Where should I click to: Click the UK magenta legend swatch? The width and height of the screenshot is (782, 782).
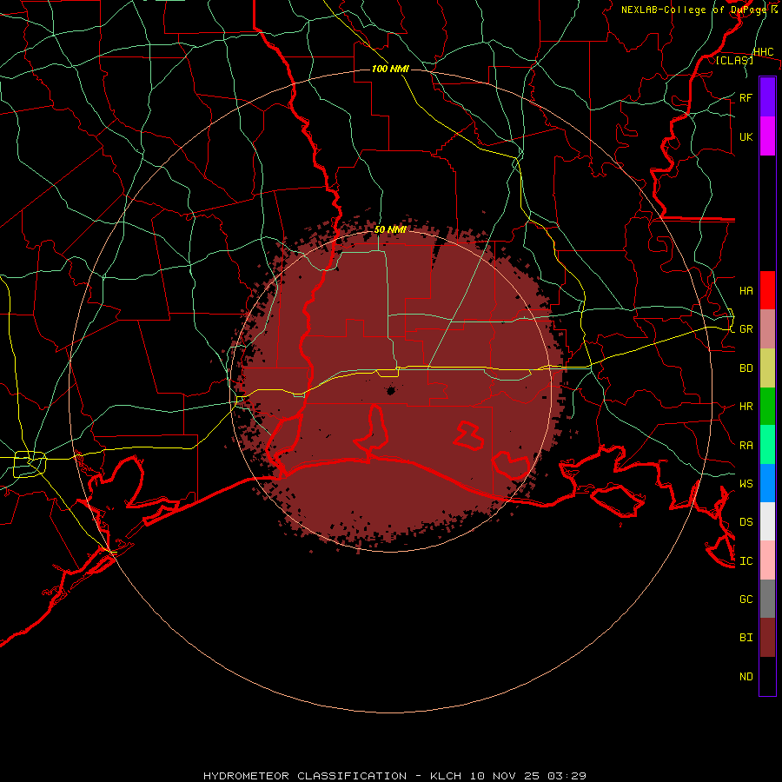coord(767,136)
